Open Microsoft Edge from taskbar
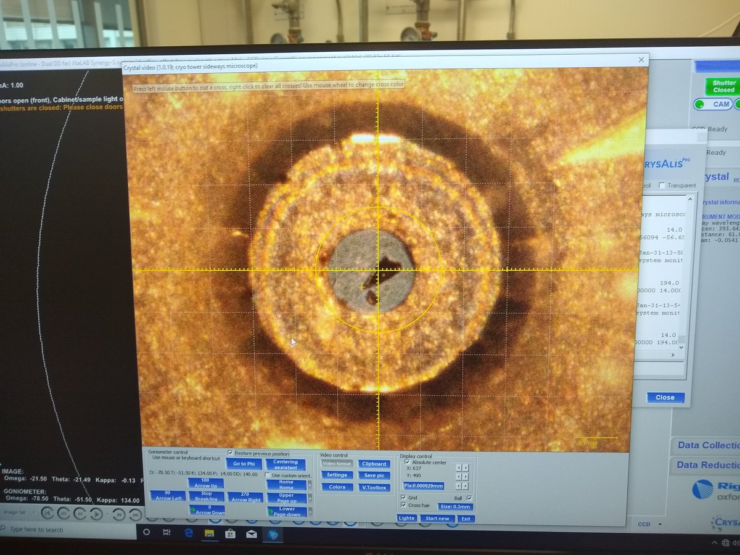 [x=188, y=532]
